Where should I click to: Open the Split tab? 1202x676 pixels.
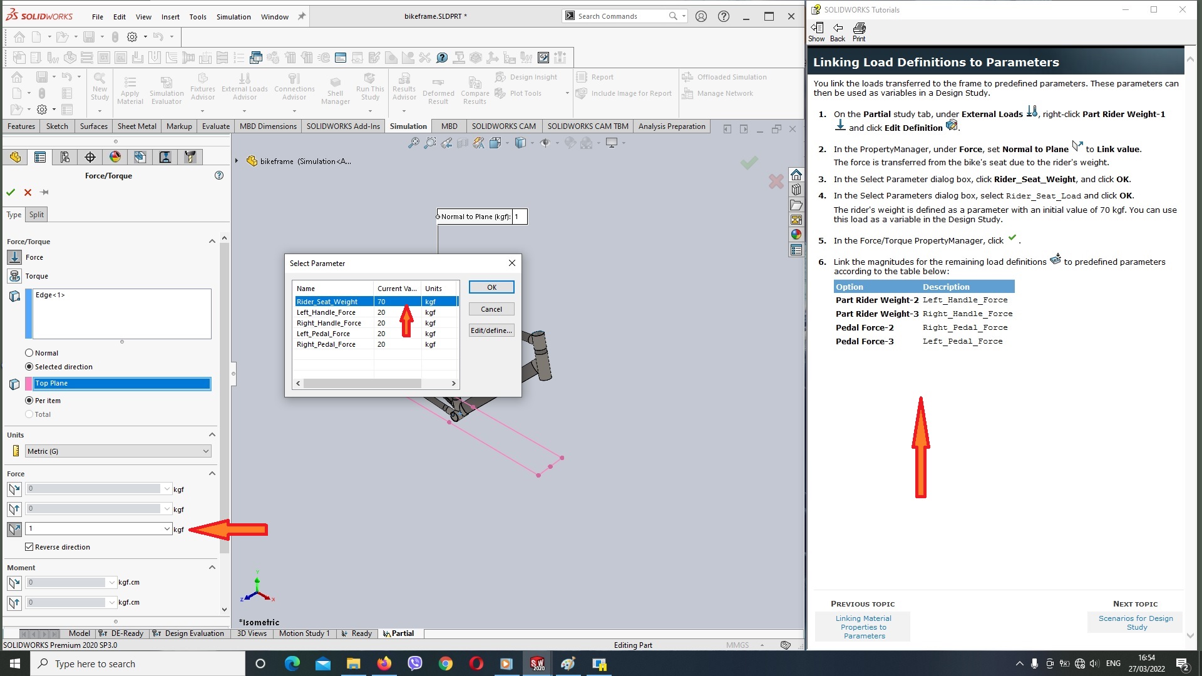point(36,215)
